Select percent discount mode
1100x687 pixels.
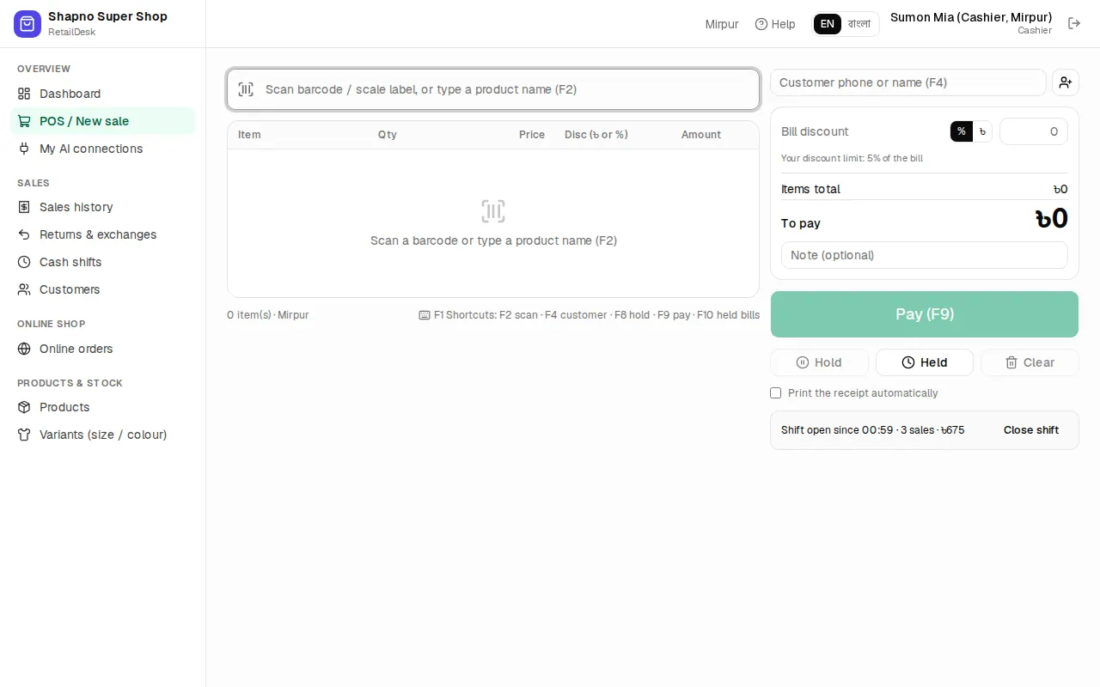click(x=962, y=131)
